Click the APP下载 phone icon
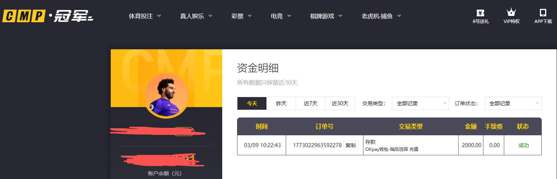This screenshot has width=557, height=179. (543, 13)
